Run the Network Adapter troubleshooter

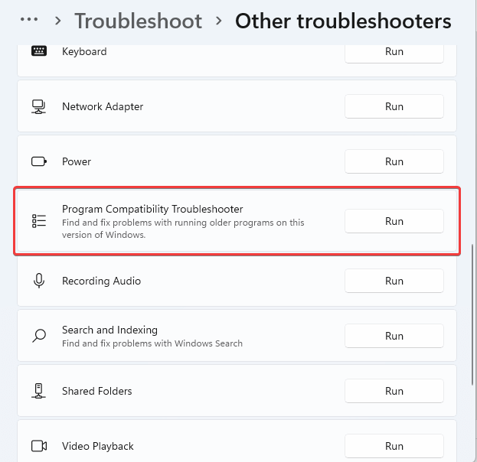(394, 106)
